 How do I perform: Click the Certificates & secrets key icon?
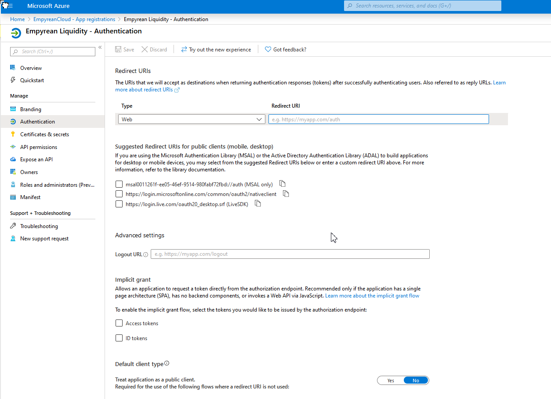[13, 134]
